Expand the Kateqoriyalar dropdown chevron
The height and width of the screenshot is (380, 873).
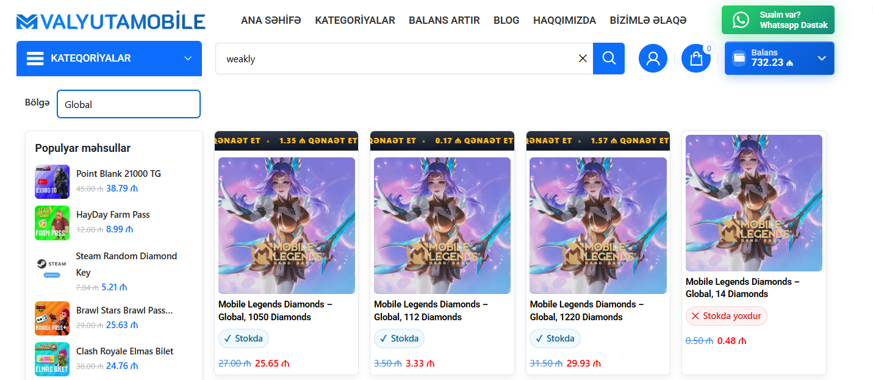187,59
